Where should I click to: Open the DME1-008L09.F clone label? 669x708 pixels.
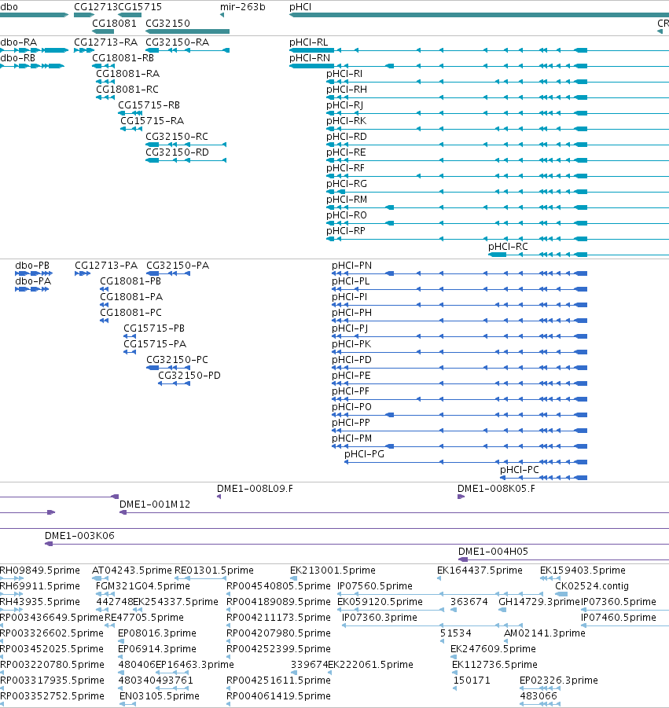255,489
